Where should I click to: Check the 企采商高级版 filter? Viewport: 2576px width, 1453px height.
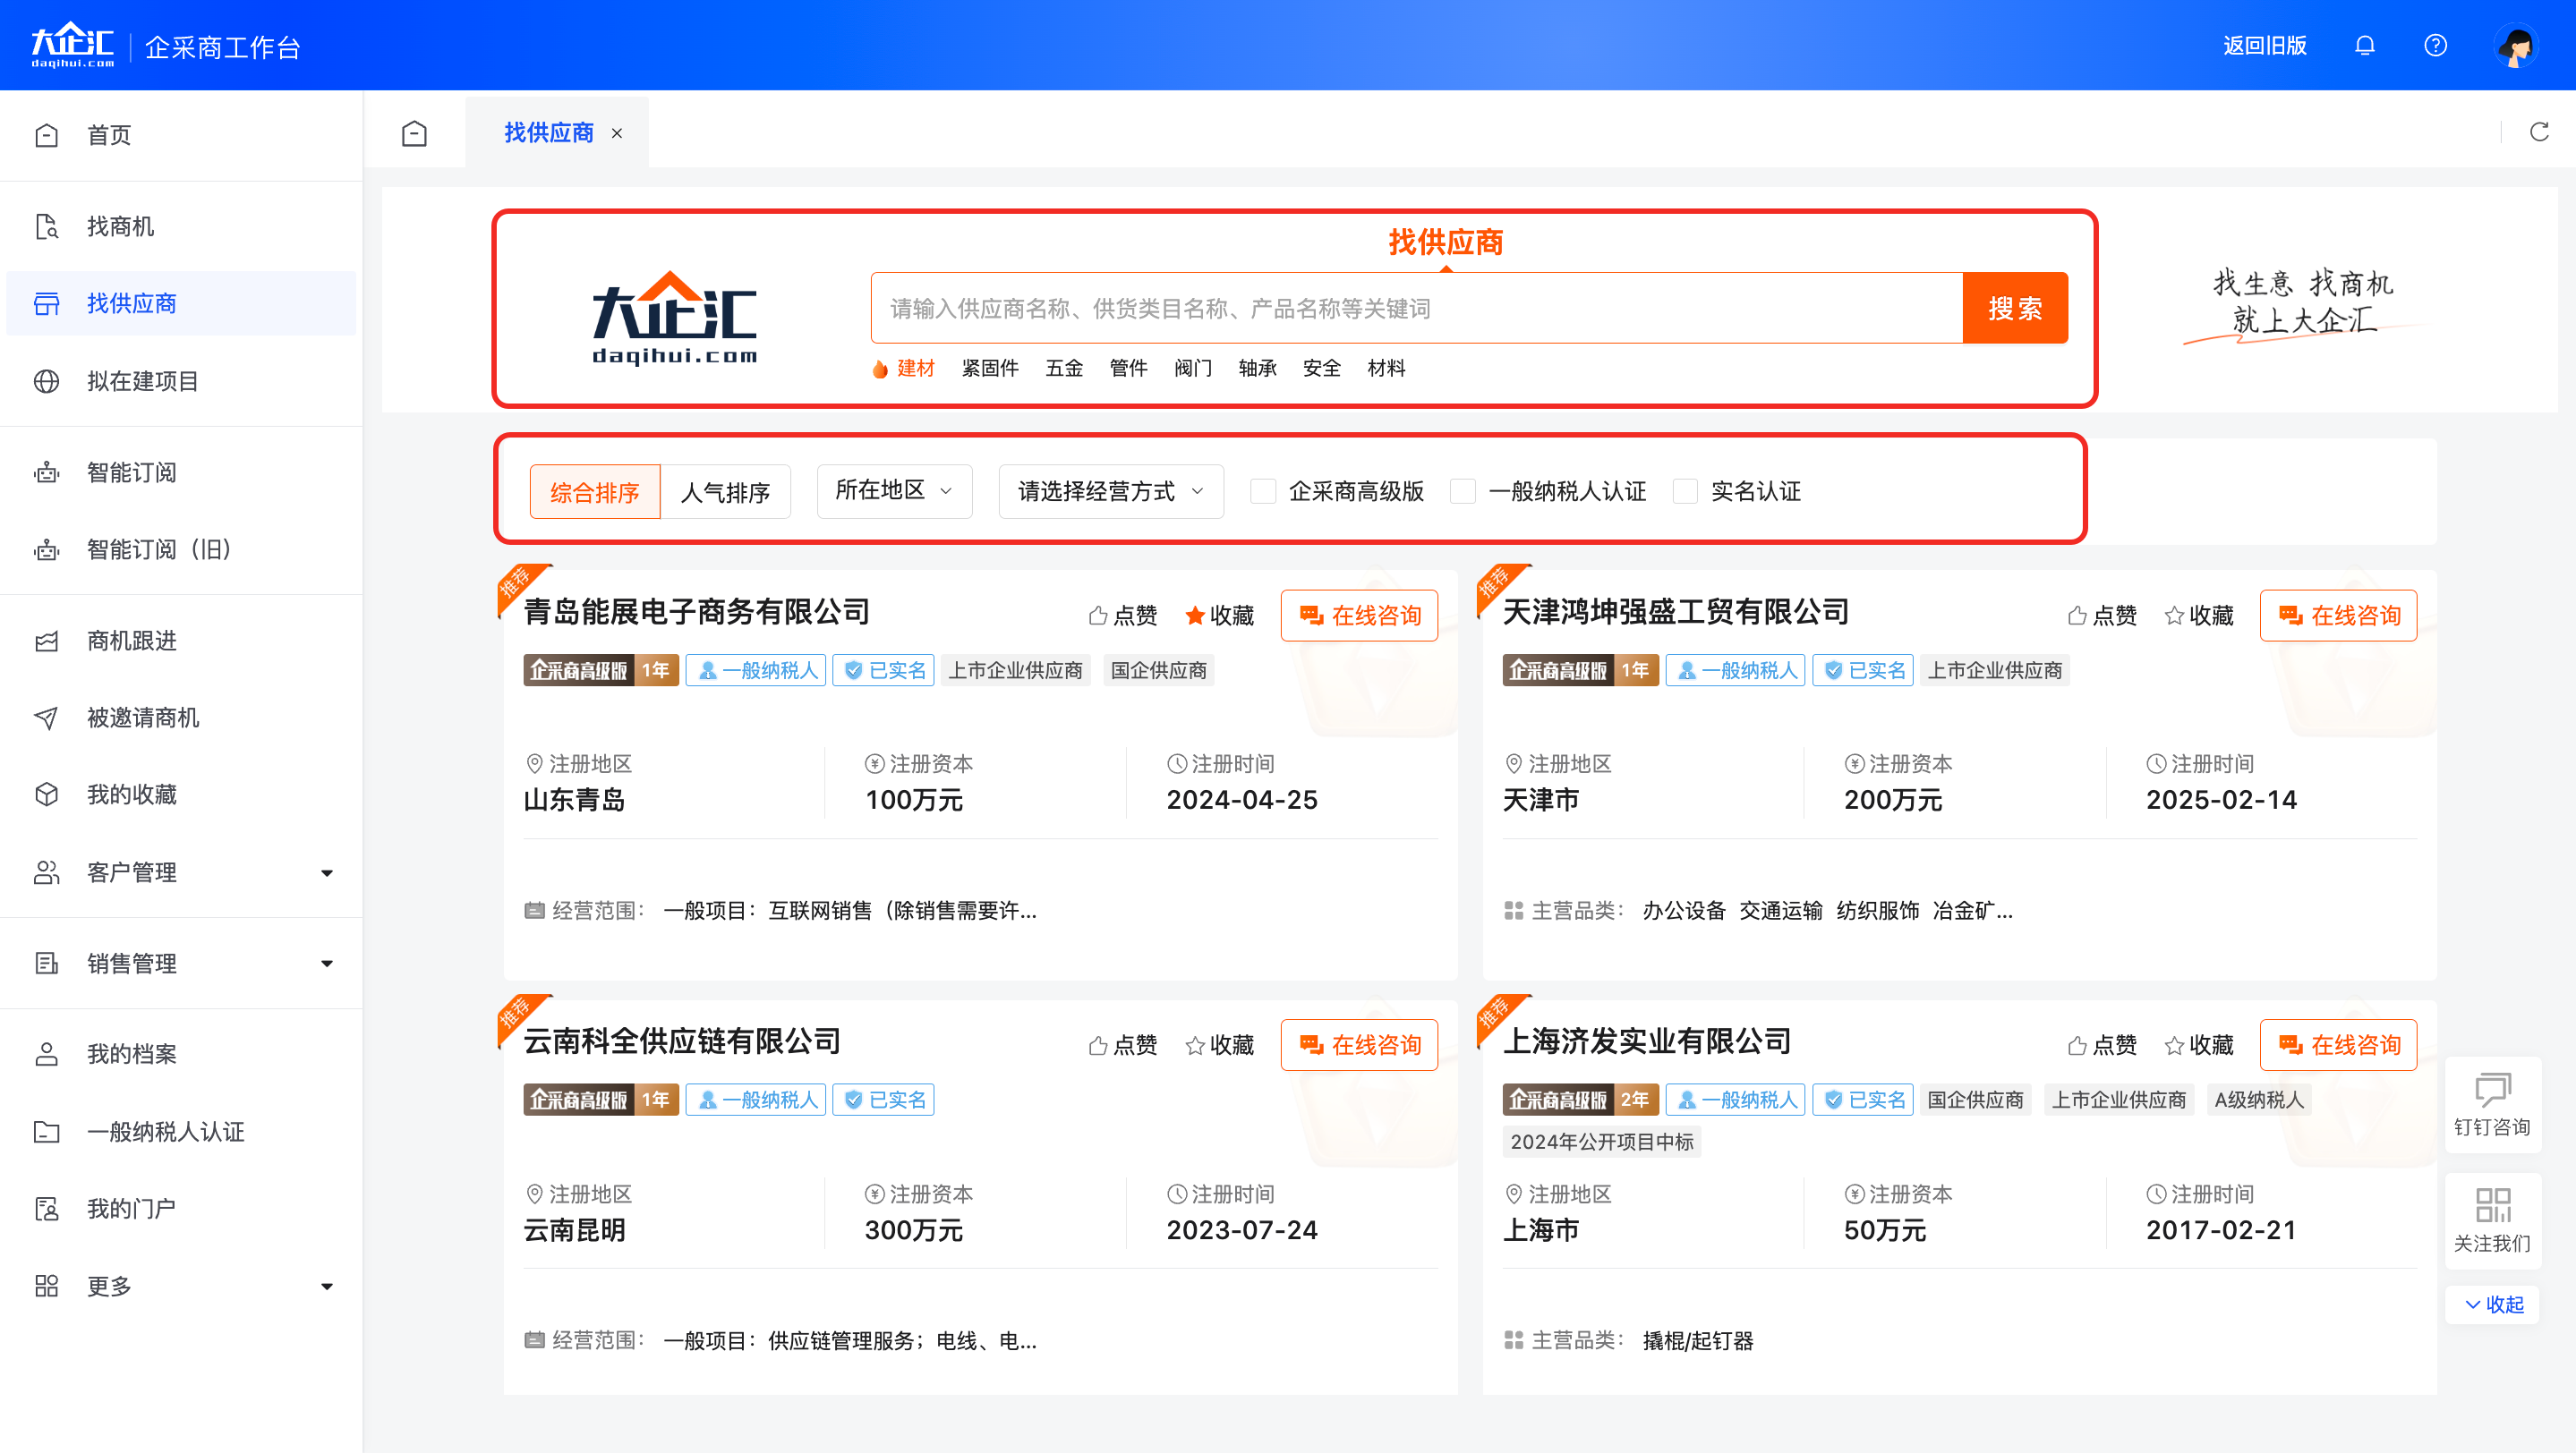1263,490
